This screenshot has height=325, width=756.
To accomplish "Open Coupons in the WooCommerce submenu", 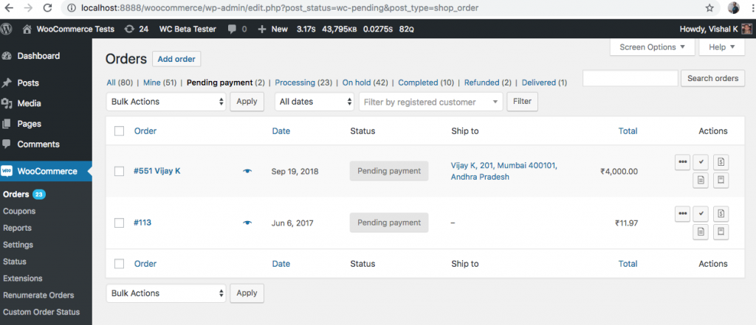I will point(19,211).
